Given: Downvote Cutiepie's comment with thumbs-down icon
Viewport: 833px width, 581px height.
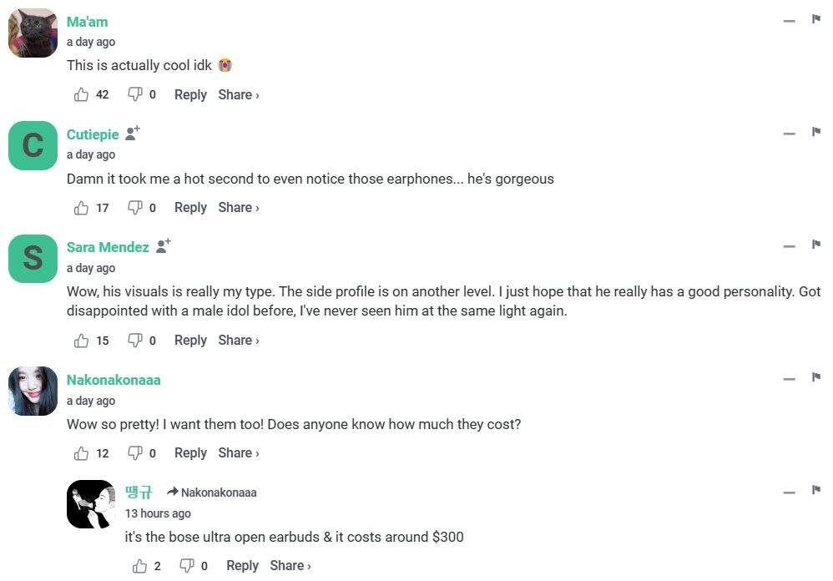Looking at the screenshot, I should [134, 208].
